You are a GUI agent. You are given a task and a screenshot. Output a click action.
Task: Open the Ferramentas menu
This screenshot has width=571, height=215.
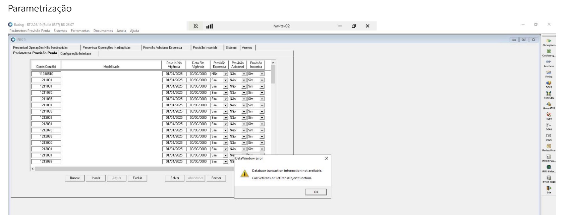click(80, 31)
